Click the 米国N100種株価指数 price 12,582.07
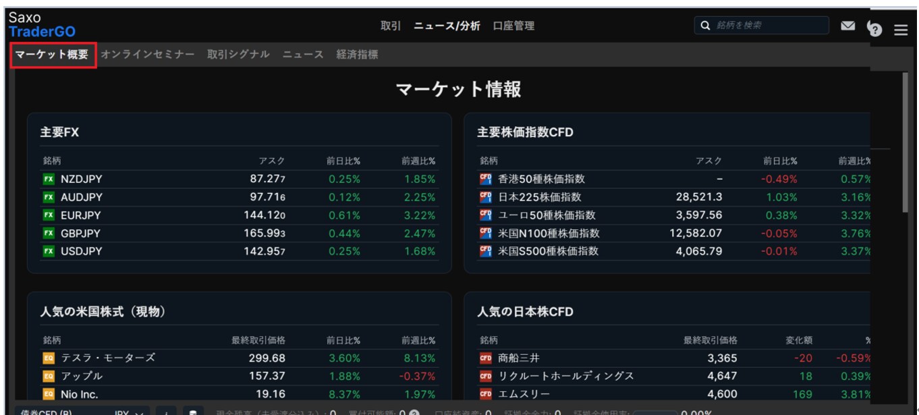Screen dimensions: 919x415 [x=696, y=233]
